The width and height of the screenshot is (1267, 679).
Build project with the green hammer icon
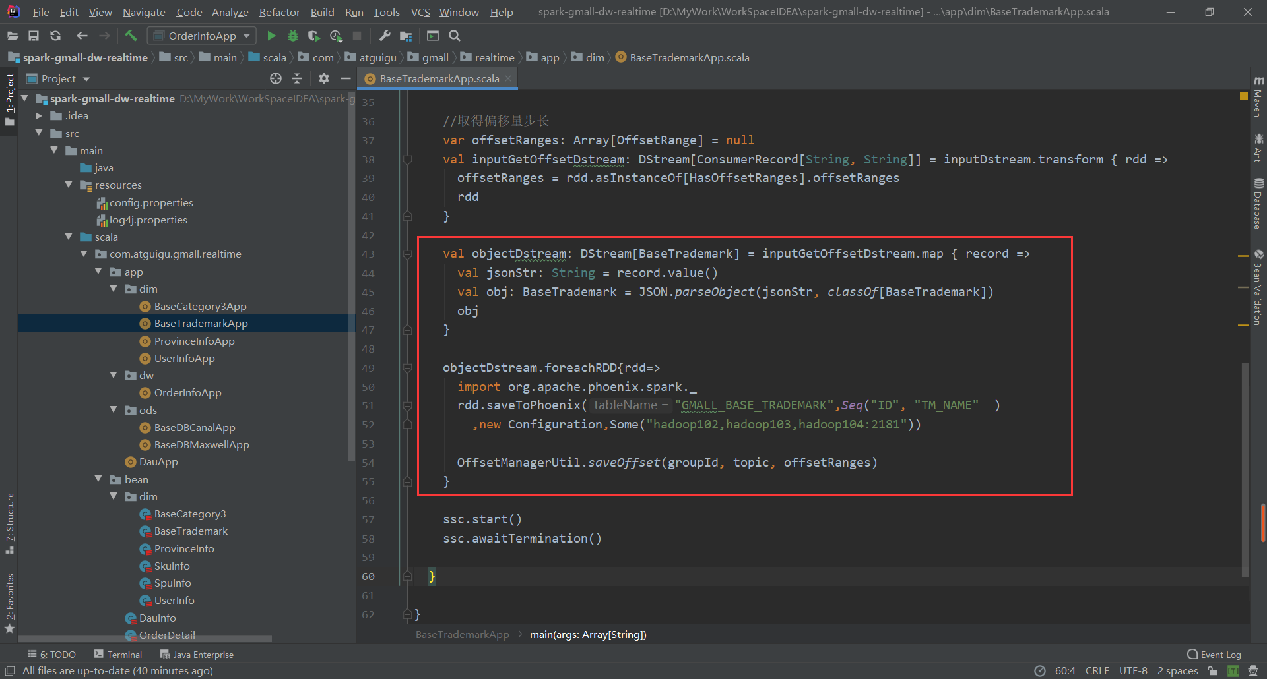click(131, 36)
